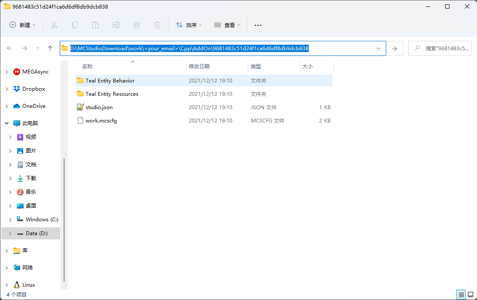Open the 查看 (View) dropdown
This screenshot has height=300, width=477.
pyautogui.click(x=227, y=25)
